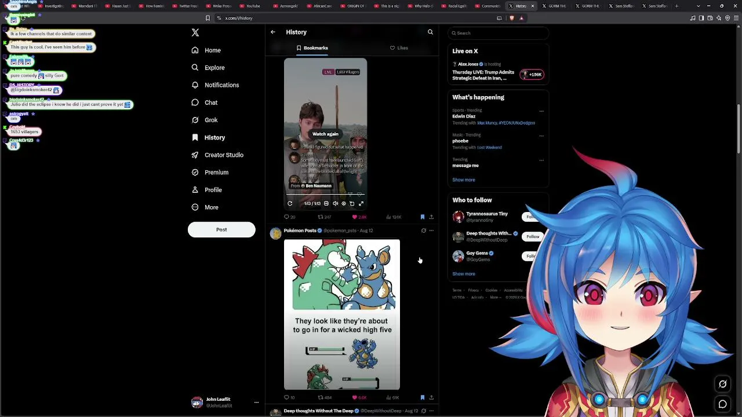Open Grok from the sidebar
Screen dimensions: 742x417
(205, 120)
